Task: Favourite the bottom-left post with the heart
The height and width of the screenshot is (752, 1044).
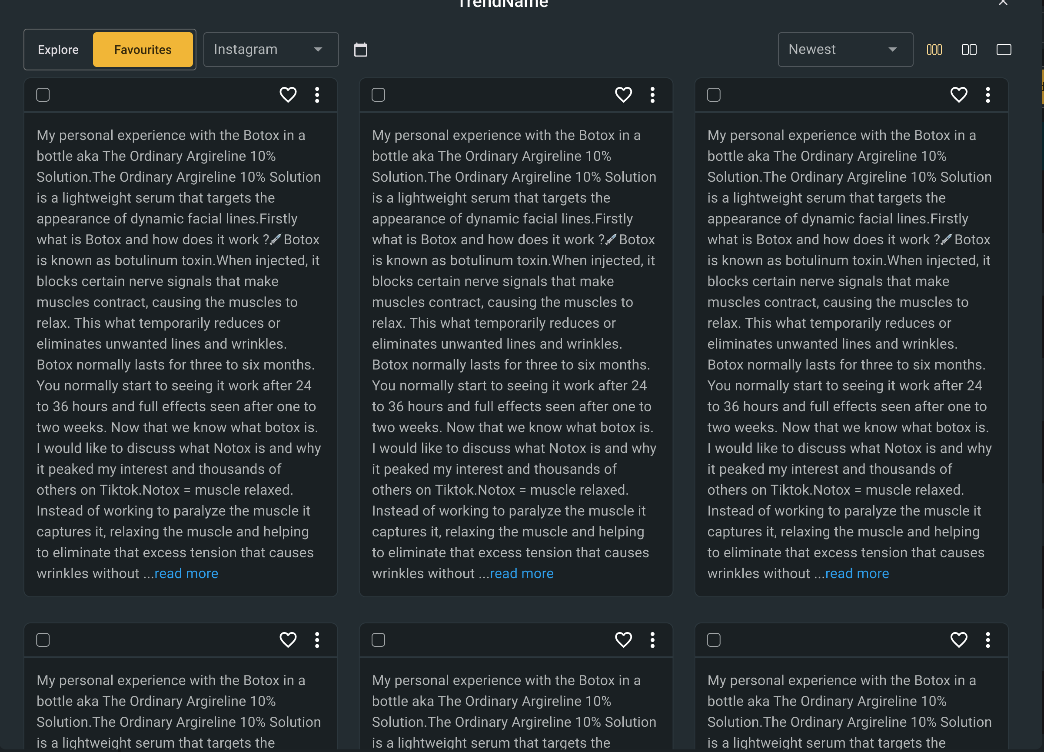Action: click(x=288, y=640)
